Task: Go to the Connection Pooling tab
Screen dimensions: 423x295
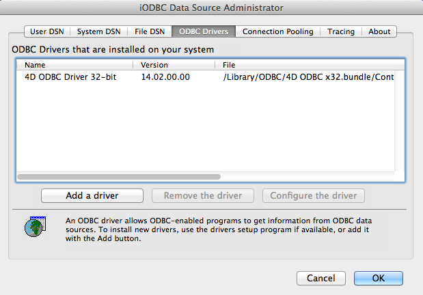Action: (277, 31)
